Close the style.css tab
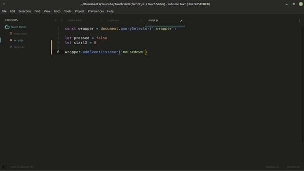304x171 pixels. point(141,20)
